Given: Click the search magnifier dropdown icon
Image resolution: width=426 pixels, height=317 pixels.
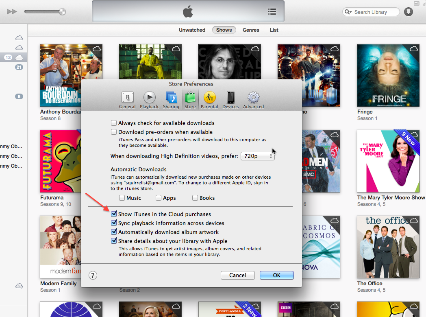Looking at the screenshot, I should (348, 12).
